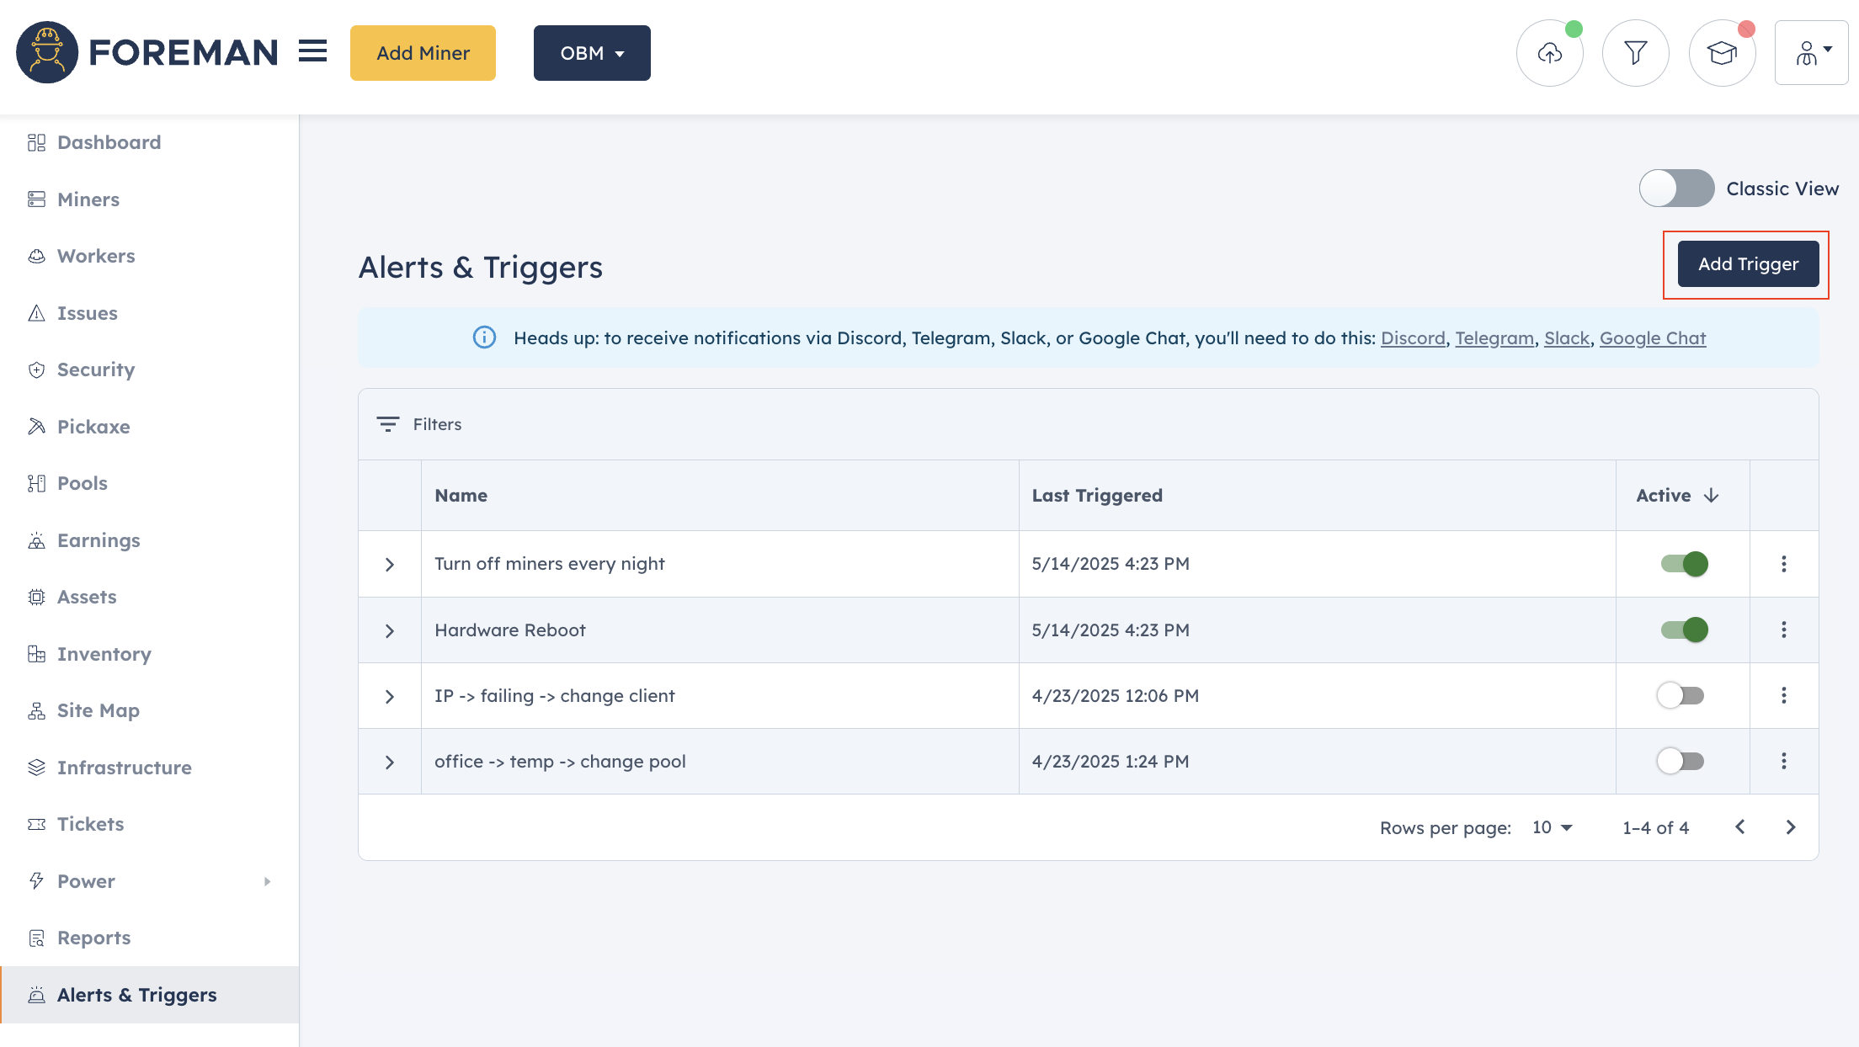Open the OBM dropdown
The width and height of the screenshot is (1859, 1047).
[592, 53]
